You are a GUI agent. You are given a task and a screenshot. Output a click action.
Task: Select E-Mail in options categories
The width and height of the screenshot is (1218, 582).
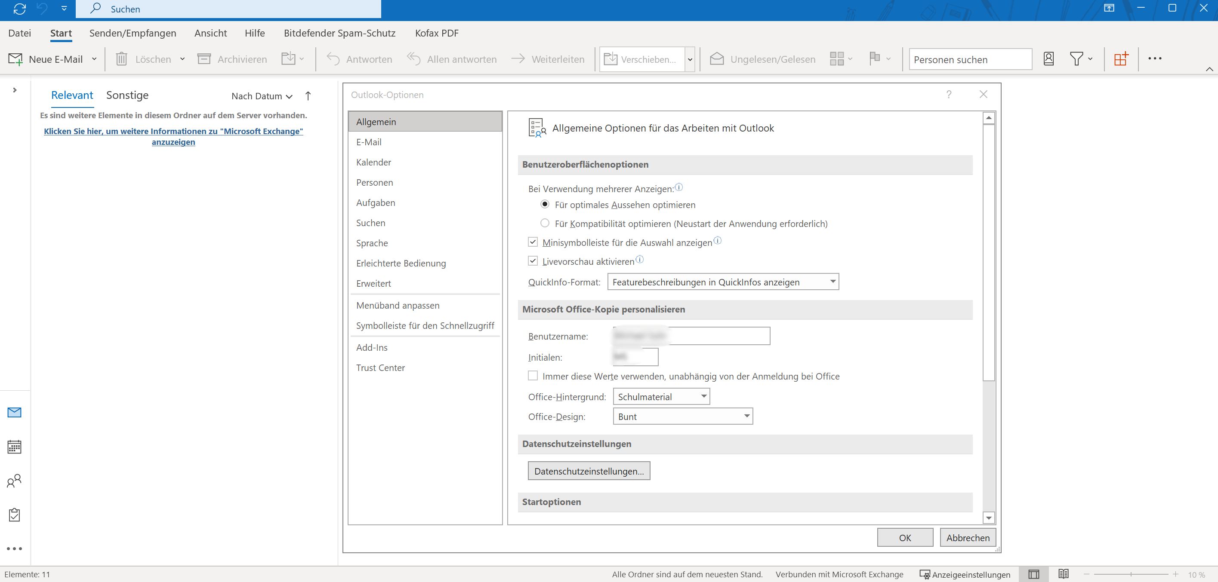pos(425,142)
